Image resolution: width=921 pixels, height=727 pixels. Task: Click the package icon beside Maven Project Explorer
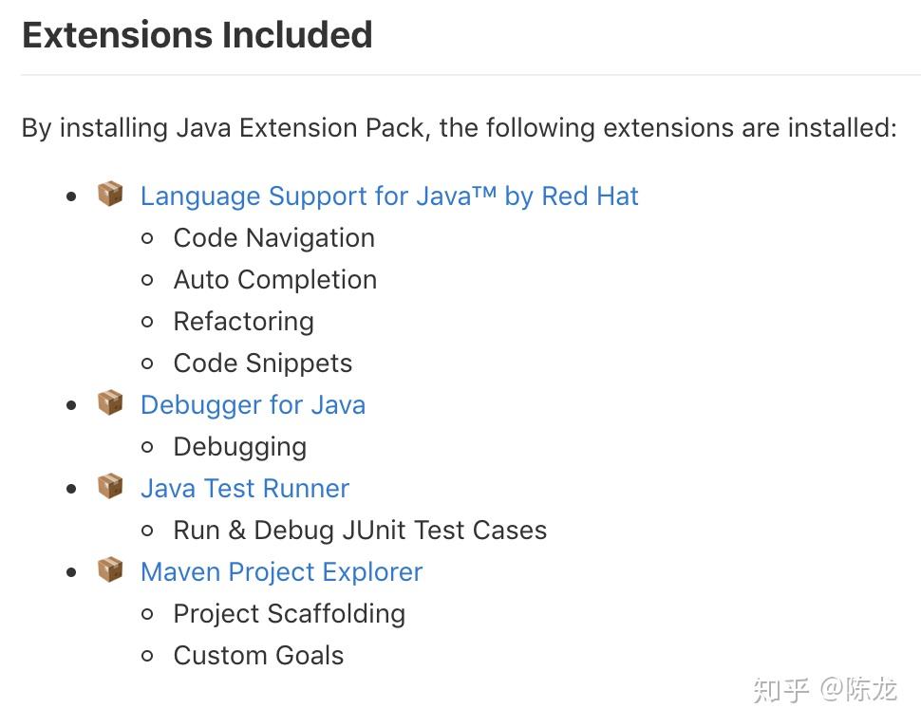(110, 570)
